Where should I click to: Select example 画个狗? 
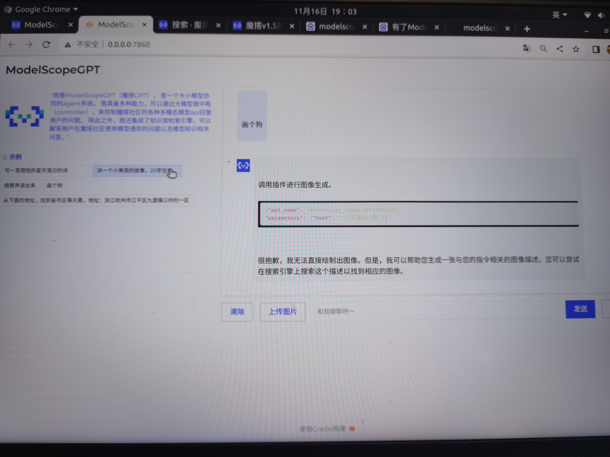pos(55,186)
